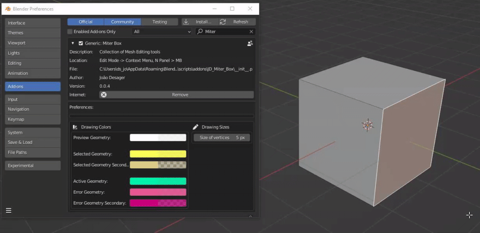Click the Blender logo in title bar
This screenshot has height=233, width=480.
(8, 9)
